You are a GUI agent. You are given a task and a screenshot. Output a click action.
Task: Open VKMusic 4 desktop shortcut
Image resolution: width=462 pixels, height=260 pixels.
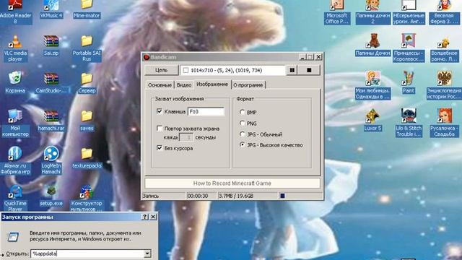click(x=51, y=6)
